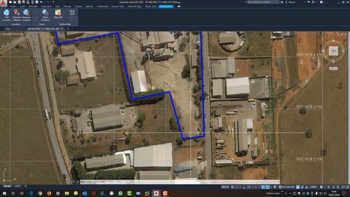Toggle the Map Off button

tap(58, 13)
